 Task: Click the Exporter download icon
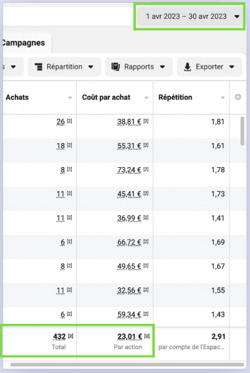(187, 67)
